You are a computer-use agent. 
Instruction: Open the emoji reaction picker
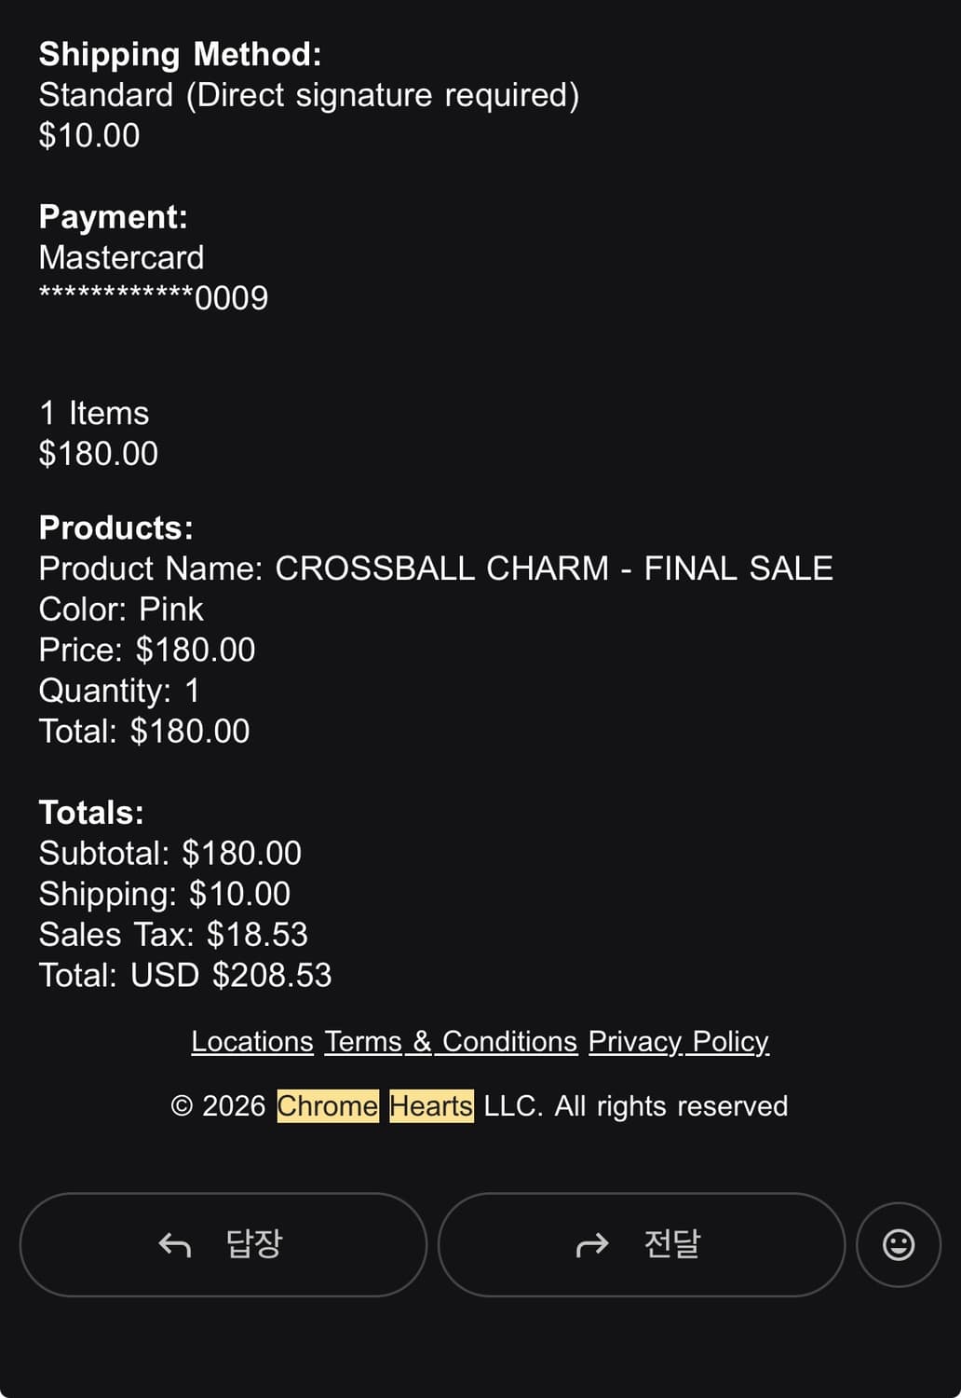pyautogui.click(x=898, y=1244)
